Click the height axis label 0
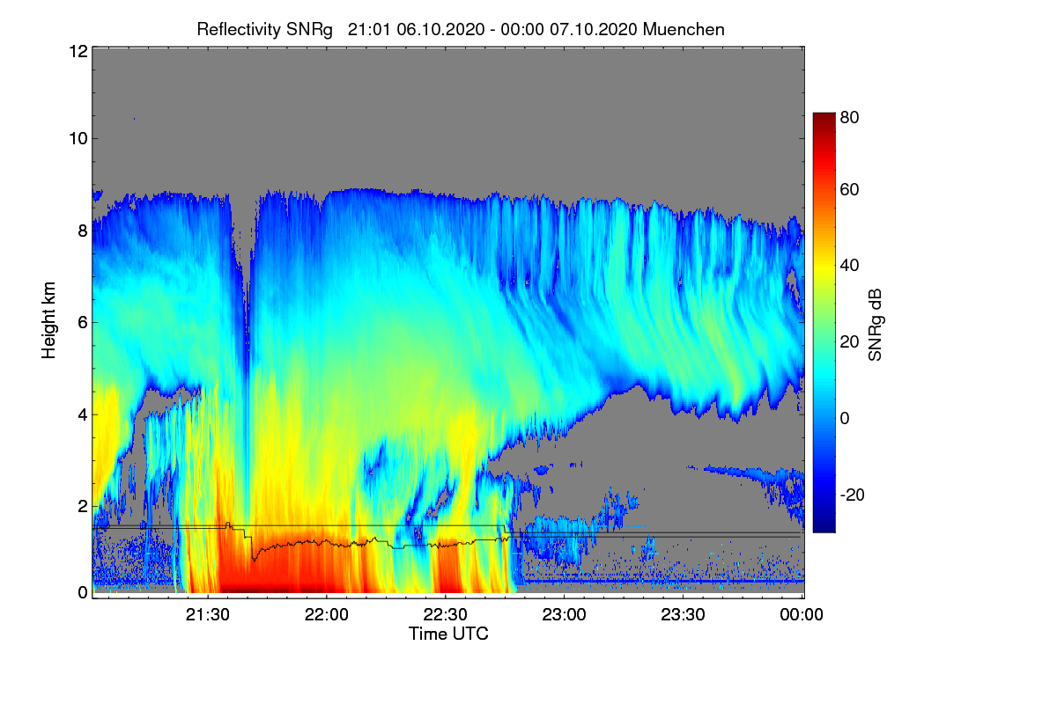The height and width of the screenshot is (704, 1057). [82, 592]
